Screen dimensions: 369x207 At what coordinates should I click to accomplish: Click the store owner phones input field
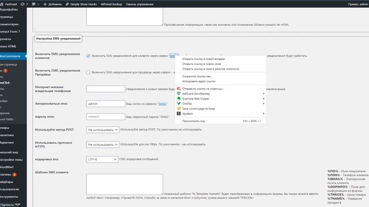click(106, 89)
